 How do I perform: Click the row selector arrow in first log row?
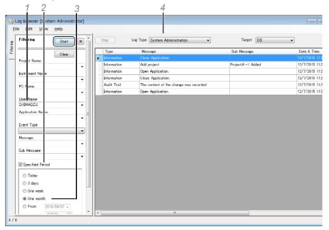pyautogui.click(x=99, y=58)
